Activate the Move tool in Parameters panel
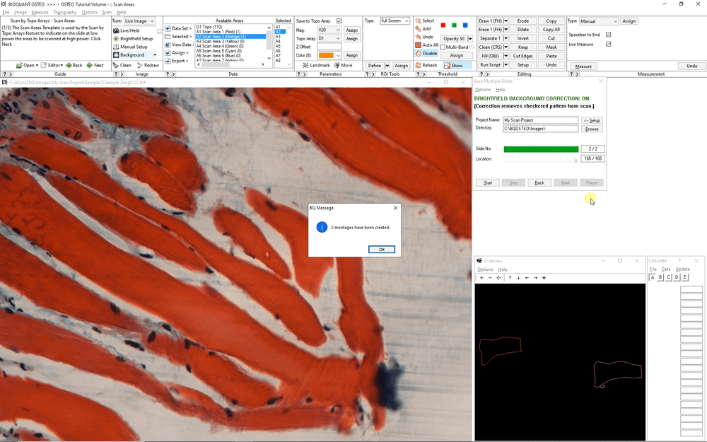707x442 pixels. click(337, 66)
